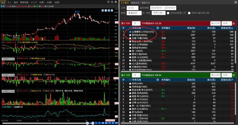The height and width of the screenshot is (125, 238).
Task: Open the help icon in the 賣方 table header
Action: [158, 80]
